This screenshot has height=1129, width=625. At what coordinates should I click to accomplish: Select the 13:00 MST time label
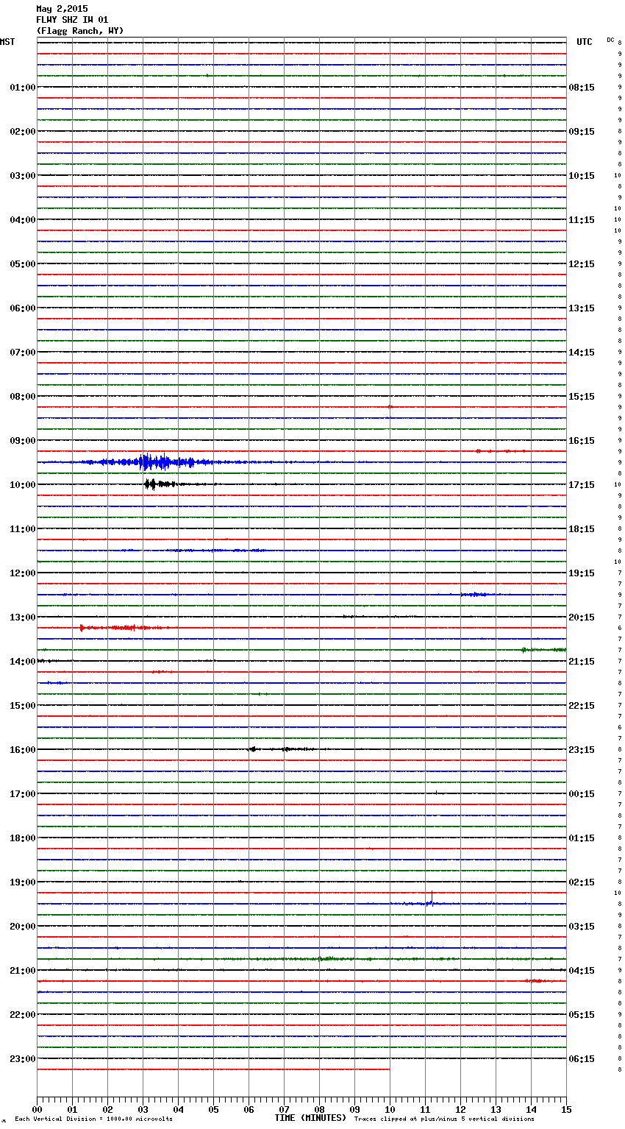(23, 617)
